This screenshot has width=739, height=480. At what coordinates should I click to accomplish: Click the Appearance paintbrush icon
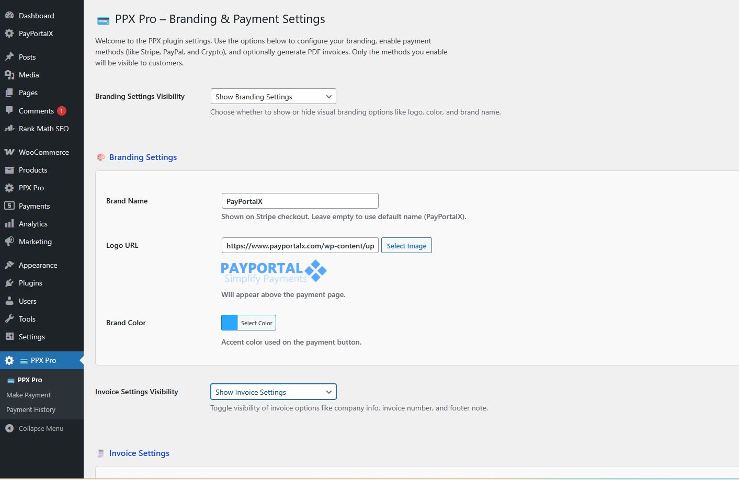coord(9,265)
